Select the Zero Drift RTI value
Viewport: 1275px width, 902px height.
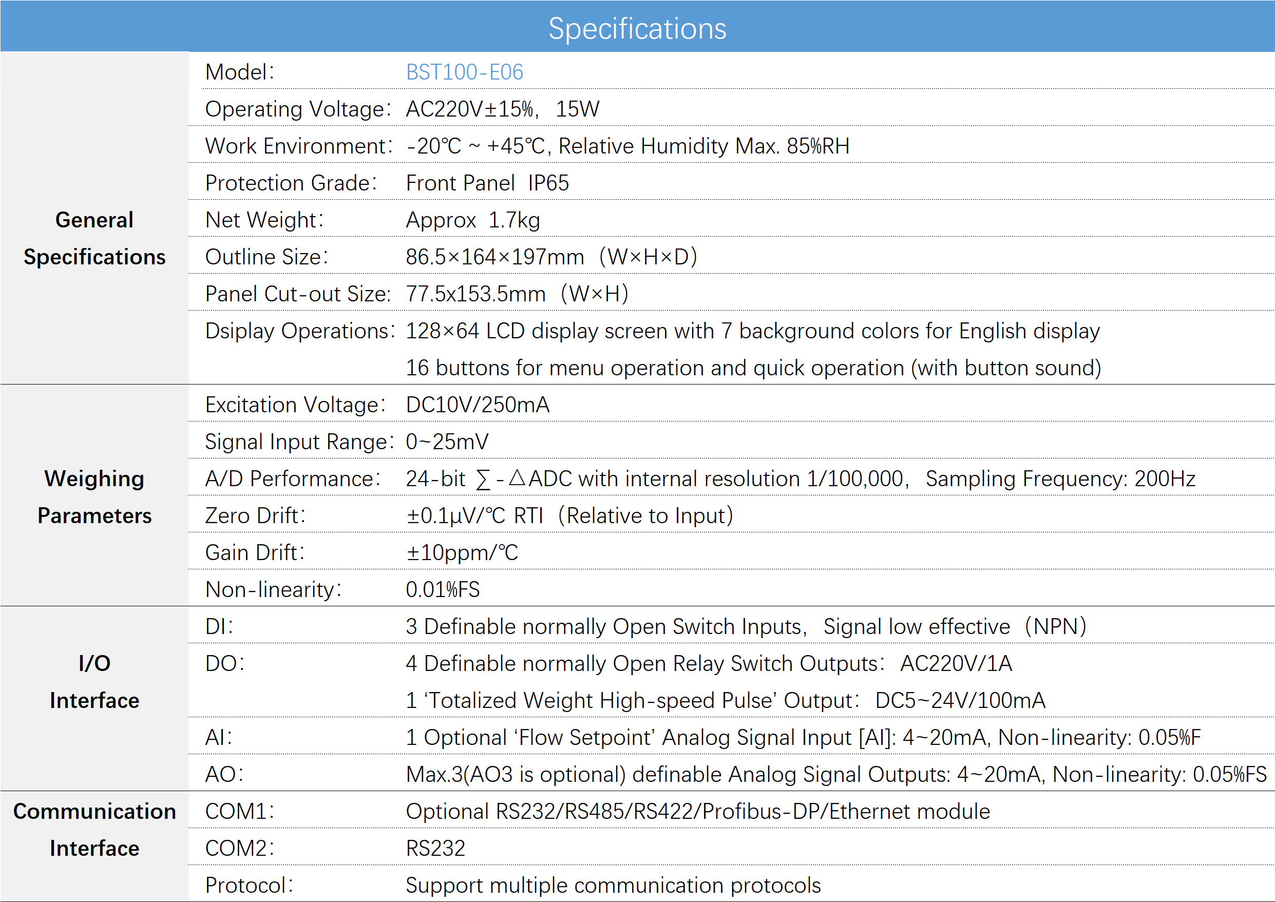point(569,515)
